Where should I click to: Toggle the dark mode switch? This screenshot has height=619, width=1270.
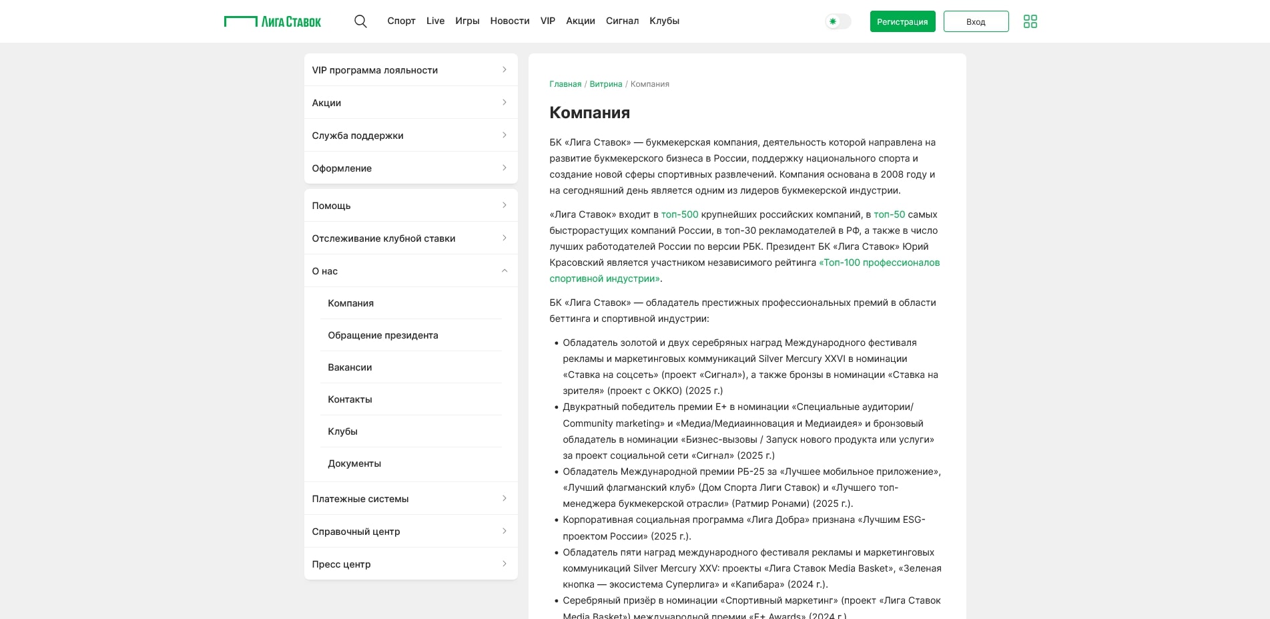pyautogui.click(x=838, y=21)
